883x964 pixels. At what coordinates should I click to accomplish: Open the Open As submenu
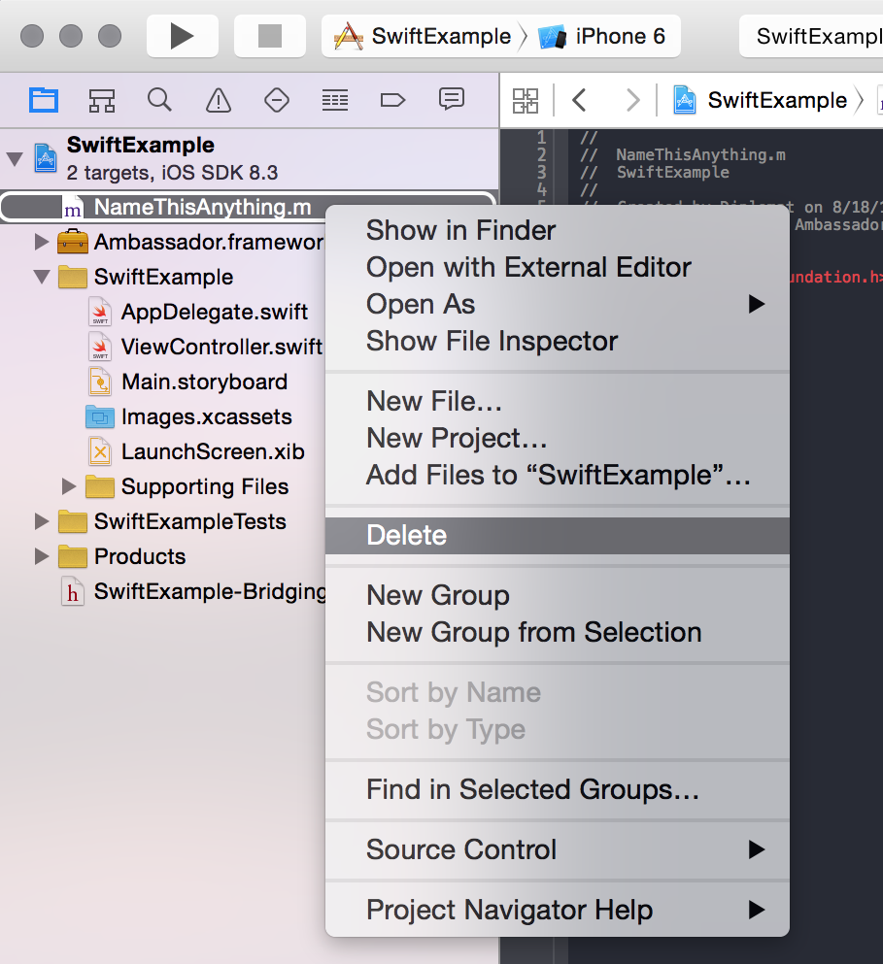point(558,304)
